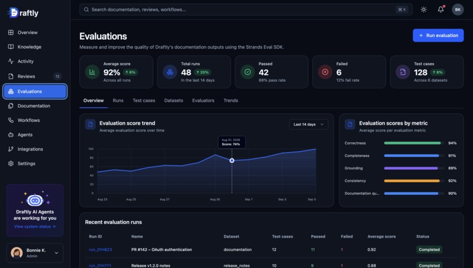The image size is (473, 268).
Task: Open notifications bell
Action: click(x=441, y=9)
